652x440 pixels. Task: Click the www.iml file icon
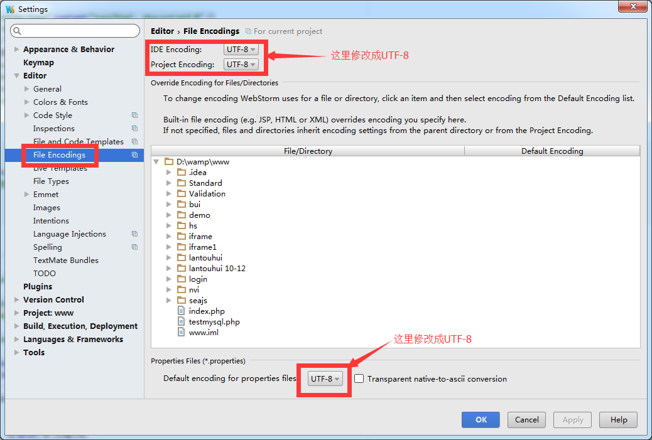pyautogui.click(x=181, y=332)
